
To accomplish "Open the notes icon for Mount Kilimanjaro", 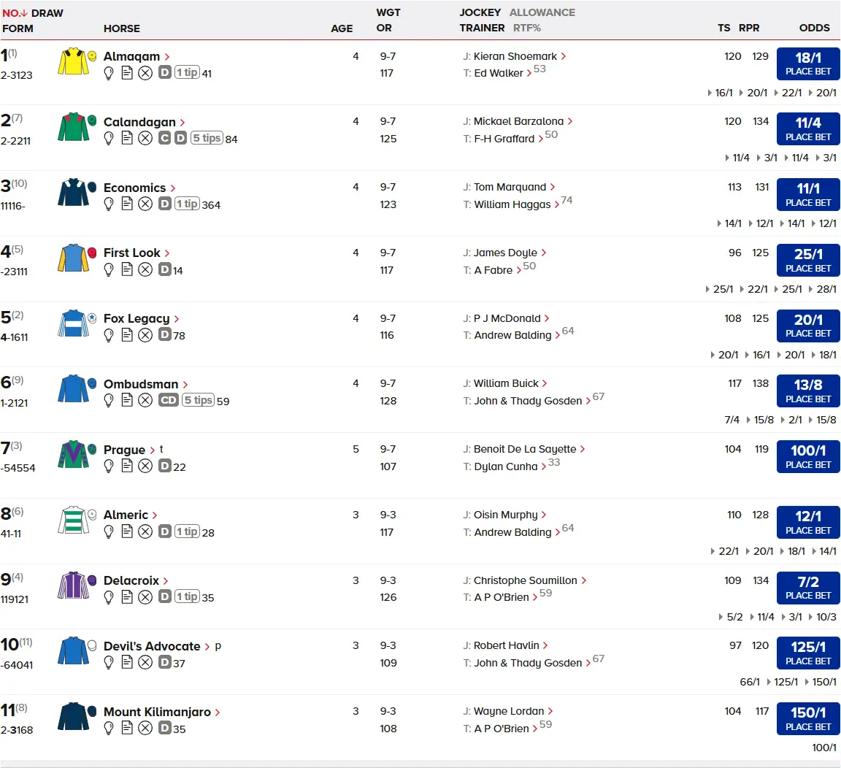I will 127,729.
